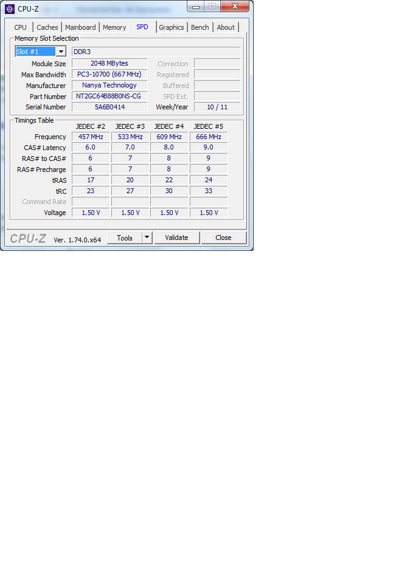Screen dimensions: 413x568
Task: Click the empty Registered field
Action: [x=217, y=74]
